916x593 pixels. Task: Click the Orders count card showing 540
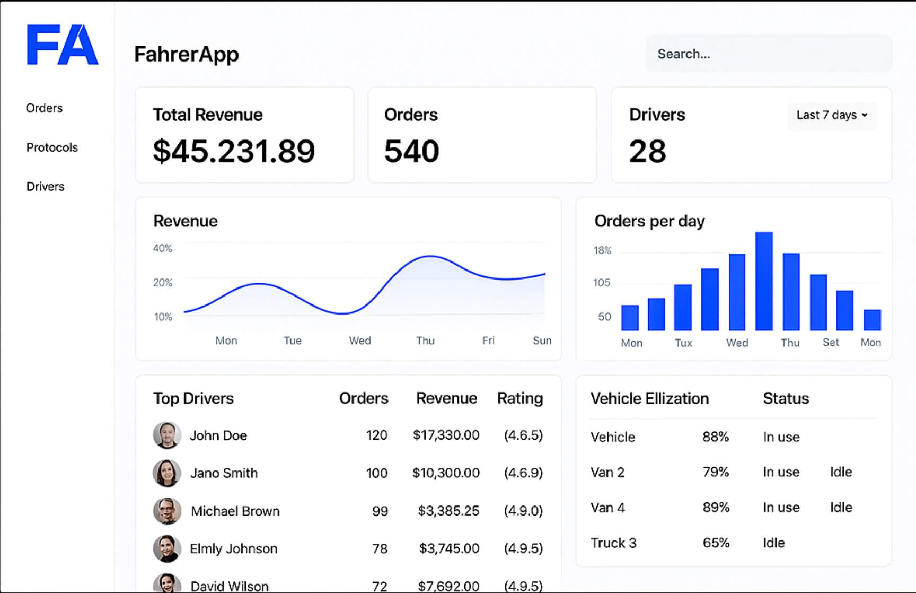(482, 135)
